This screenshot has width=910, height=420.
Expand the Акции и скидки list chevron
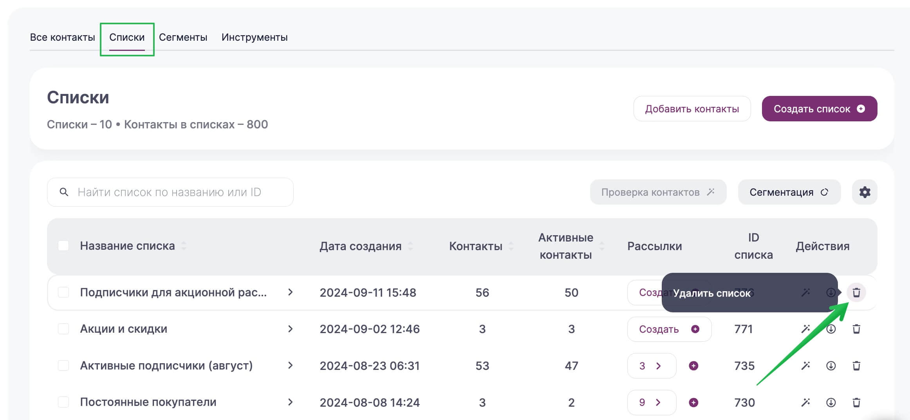290,329
